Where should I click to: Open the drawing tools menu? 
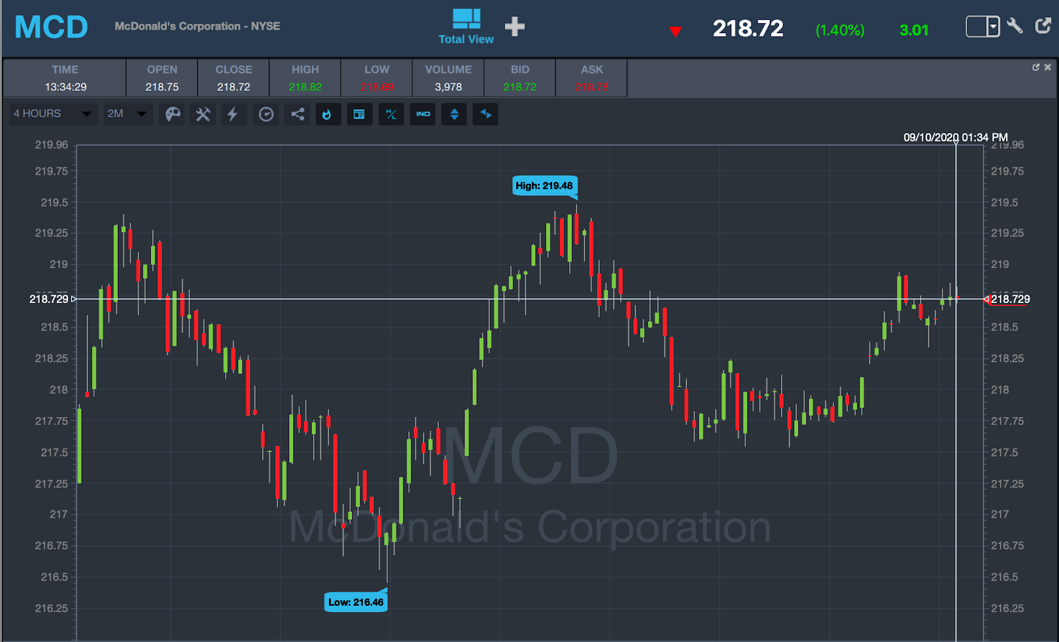203,115
